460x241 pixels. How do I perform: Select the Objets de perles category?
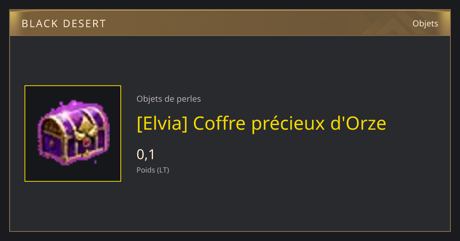click(x=169, y=99)
